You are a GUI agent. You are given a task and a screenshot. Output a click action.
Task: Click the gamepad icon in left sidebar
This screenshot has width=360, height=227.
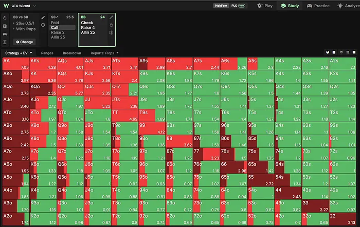coord(5,34)
